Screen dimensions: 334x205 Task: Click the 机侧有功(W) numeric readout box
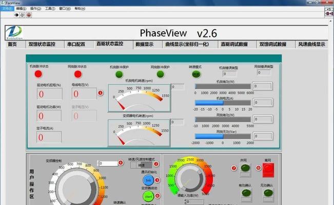(263, 86)
